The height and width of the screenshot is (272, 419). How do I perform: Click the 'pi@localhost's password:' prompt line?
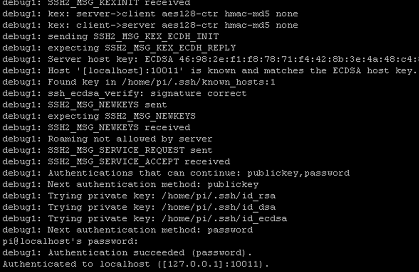[x=70, y=242]
